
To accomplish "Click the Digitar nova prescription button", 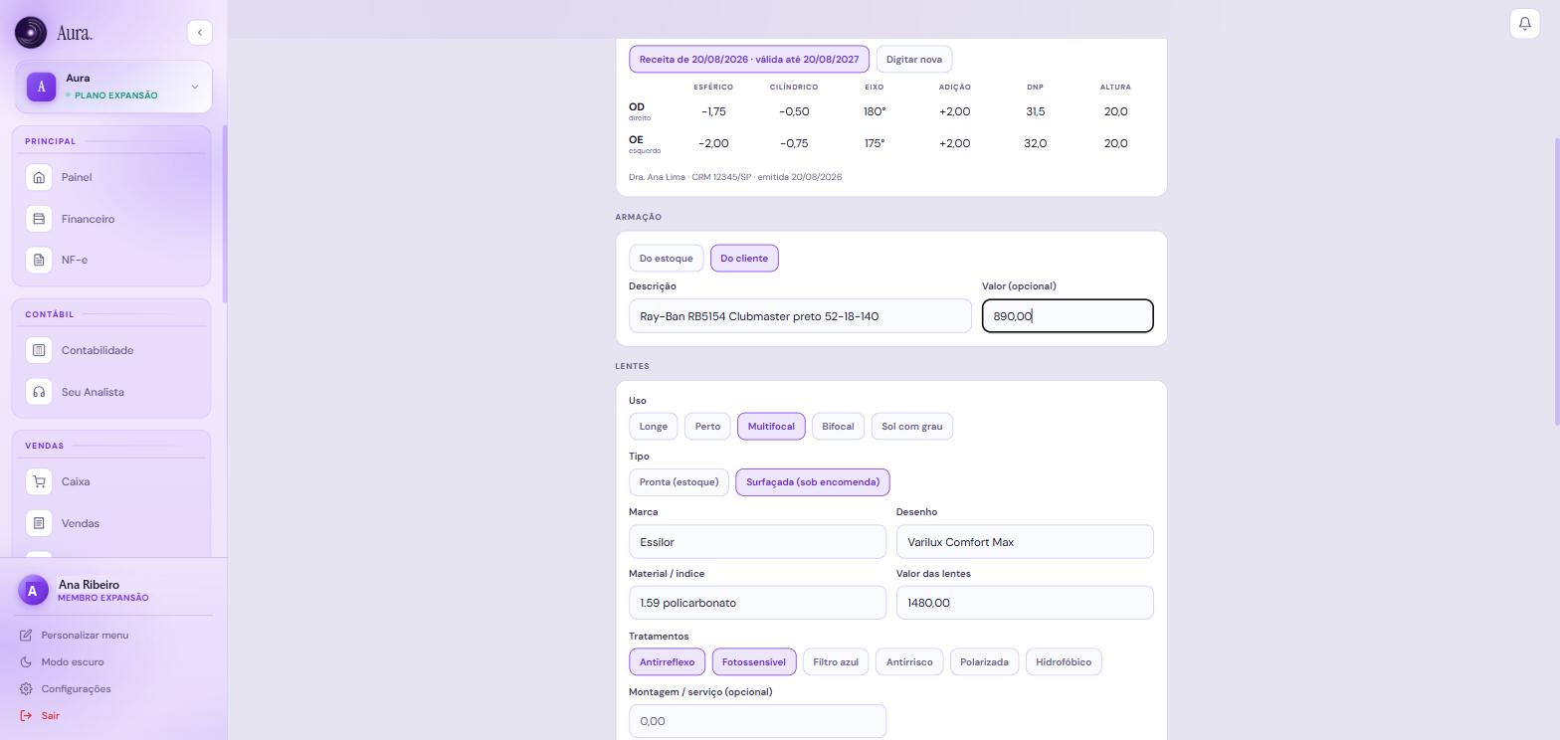I will tap(914, 60).
